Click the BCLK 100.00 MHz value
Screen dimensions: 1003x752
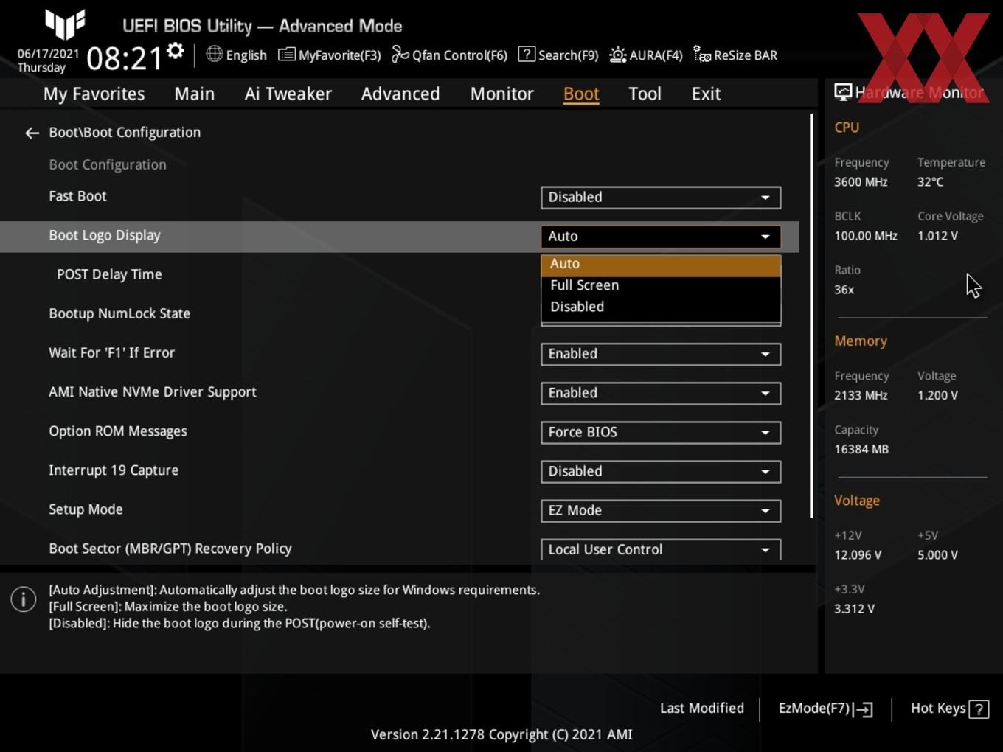coord(866,236)
